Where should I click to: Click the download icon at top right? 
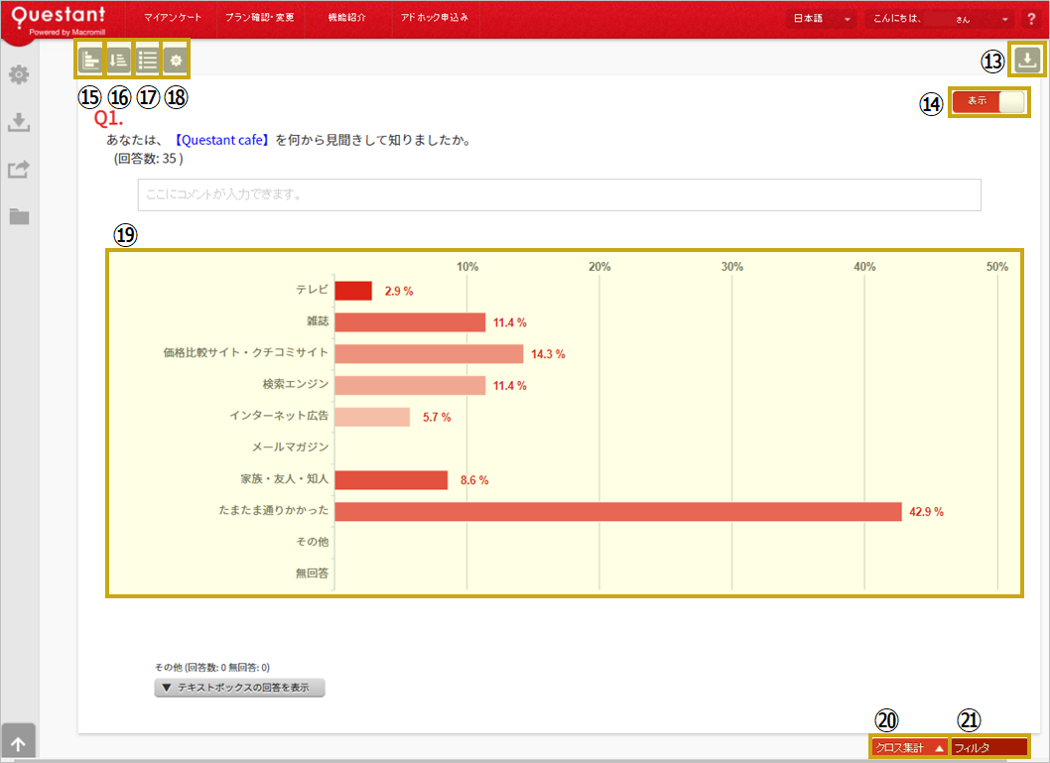[x=1027, y=61]
